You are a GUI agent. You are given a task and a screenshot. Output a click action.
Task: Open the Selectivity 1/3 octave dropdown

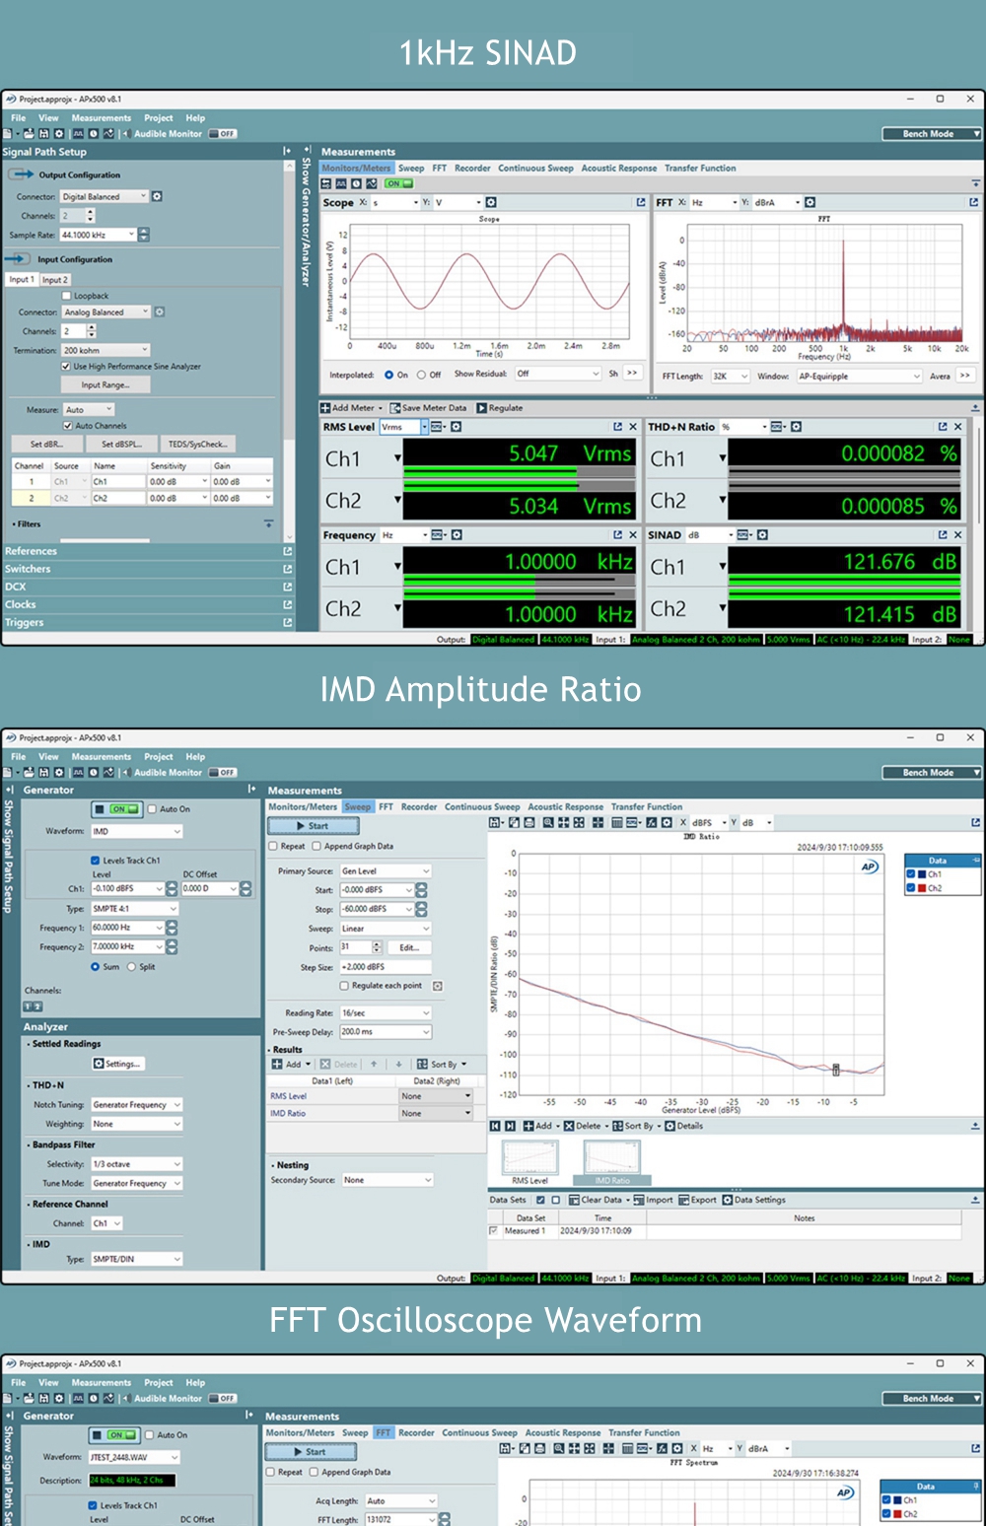point(136,1164)
